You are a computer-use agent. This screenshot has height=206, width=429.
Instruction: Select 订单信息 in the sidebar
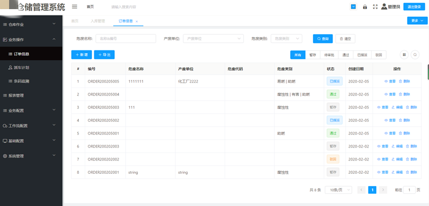coord(31,54)
